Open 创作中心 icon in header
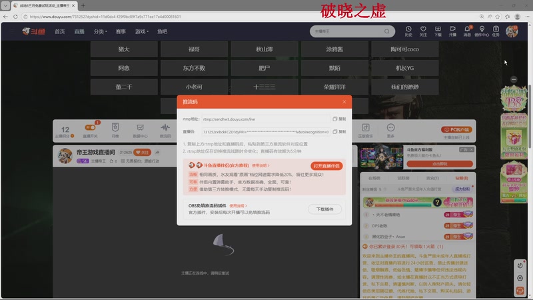The image size is (533, 300). 482,31
